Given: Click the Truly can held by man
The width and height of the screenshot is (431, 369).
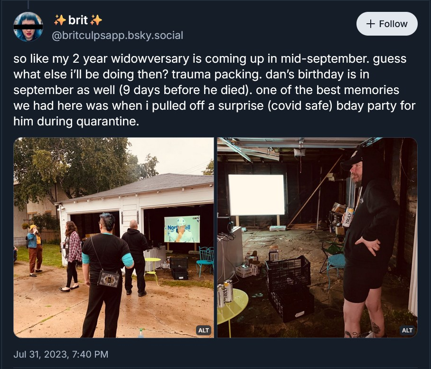Looking at the screenshot, I should [x=348, y=217].
